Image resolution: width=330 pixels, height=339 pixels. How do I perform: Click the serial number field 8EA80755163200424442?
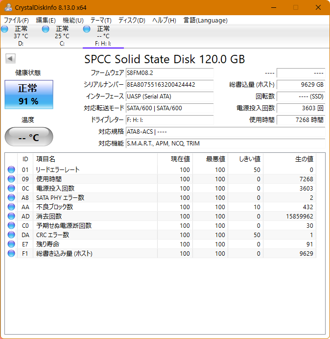coord(169,85)
